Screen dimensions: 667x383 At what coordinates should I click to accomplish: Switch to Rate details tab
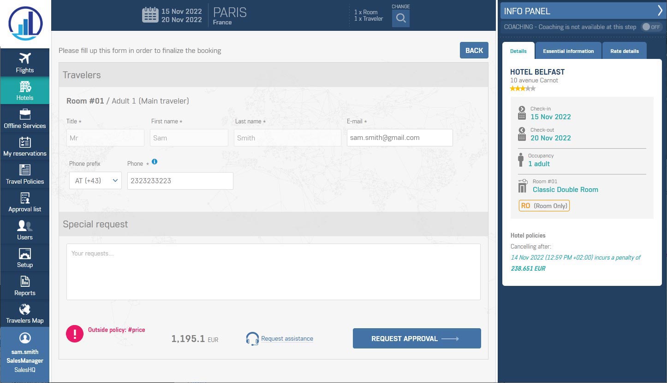click(624, 51)
